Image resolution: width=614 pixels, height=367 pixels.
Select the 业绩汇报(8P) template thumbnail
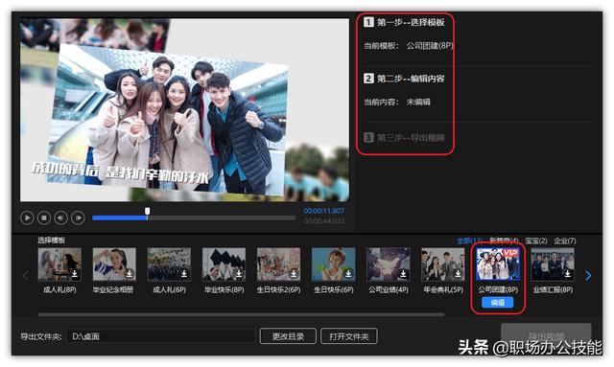[553, 264]
